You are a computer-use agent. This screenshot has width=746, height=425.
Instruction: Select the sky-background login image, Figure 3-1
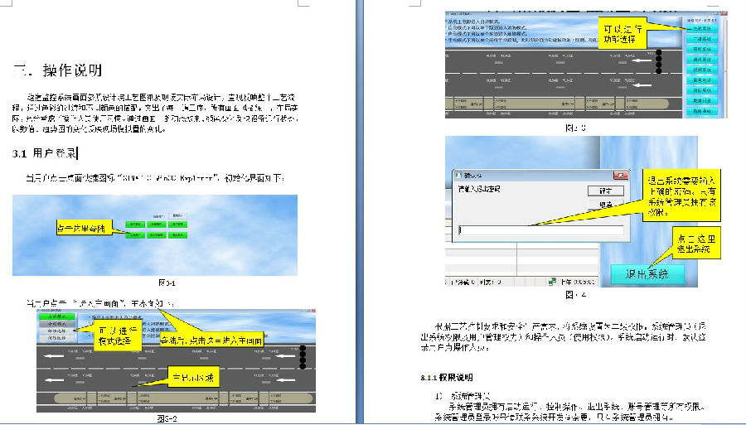coord(154,234)
